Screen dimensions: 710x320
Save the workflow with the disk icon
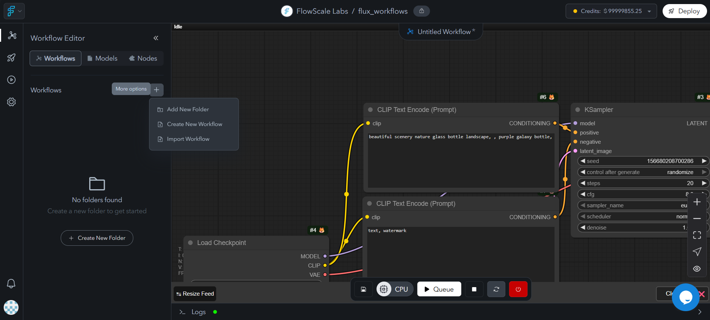pyautogui.click(x=364, y=289)
